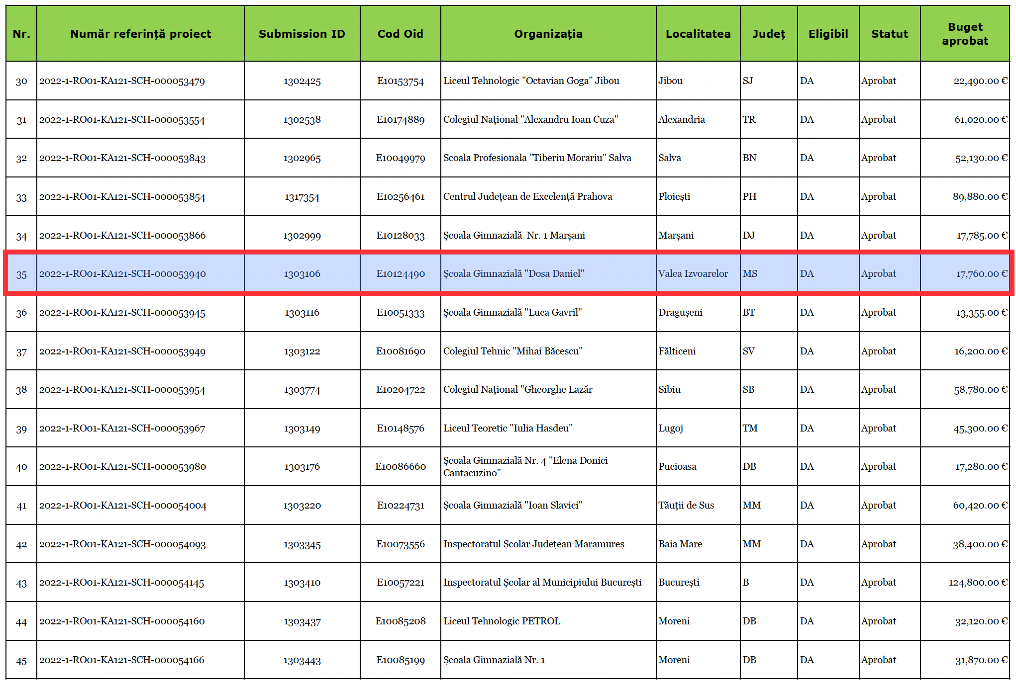Screen dimensions: 1016x688
Task: Click the 'Submission ID' column header
Action: pos(302,34)
